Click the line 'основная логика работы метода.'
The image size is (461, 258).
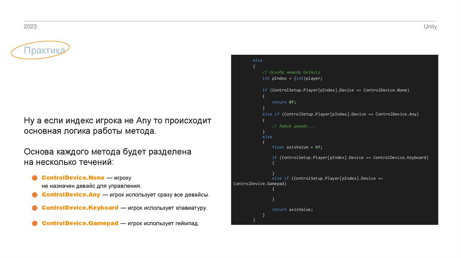pyautogui.click(x=90, y=131)
